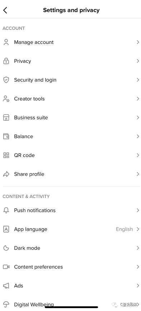Expand Manage account using its chevron
This screenshot has width=141, height=311.
138,42
